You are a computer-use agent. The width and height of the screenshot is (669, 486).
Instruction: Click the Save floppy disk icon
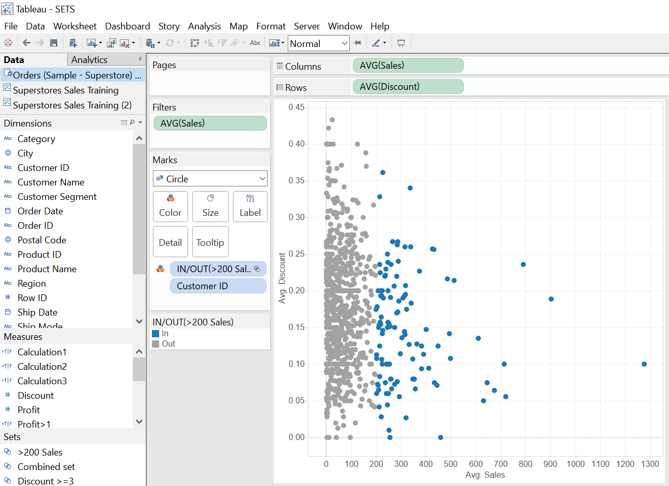coord(54,43)
